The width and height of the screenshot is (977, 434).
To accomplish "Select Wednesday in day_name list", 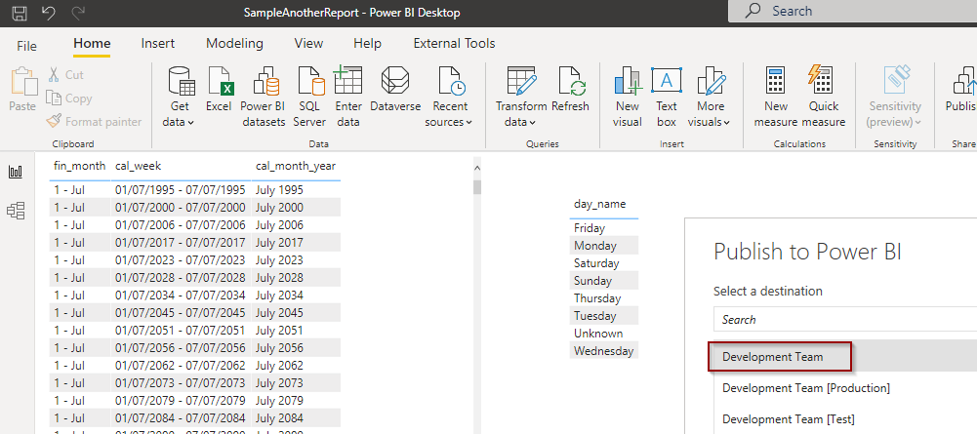I will pos(604,350).
